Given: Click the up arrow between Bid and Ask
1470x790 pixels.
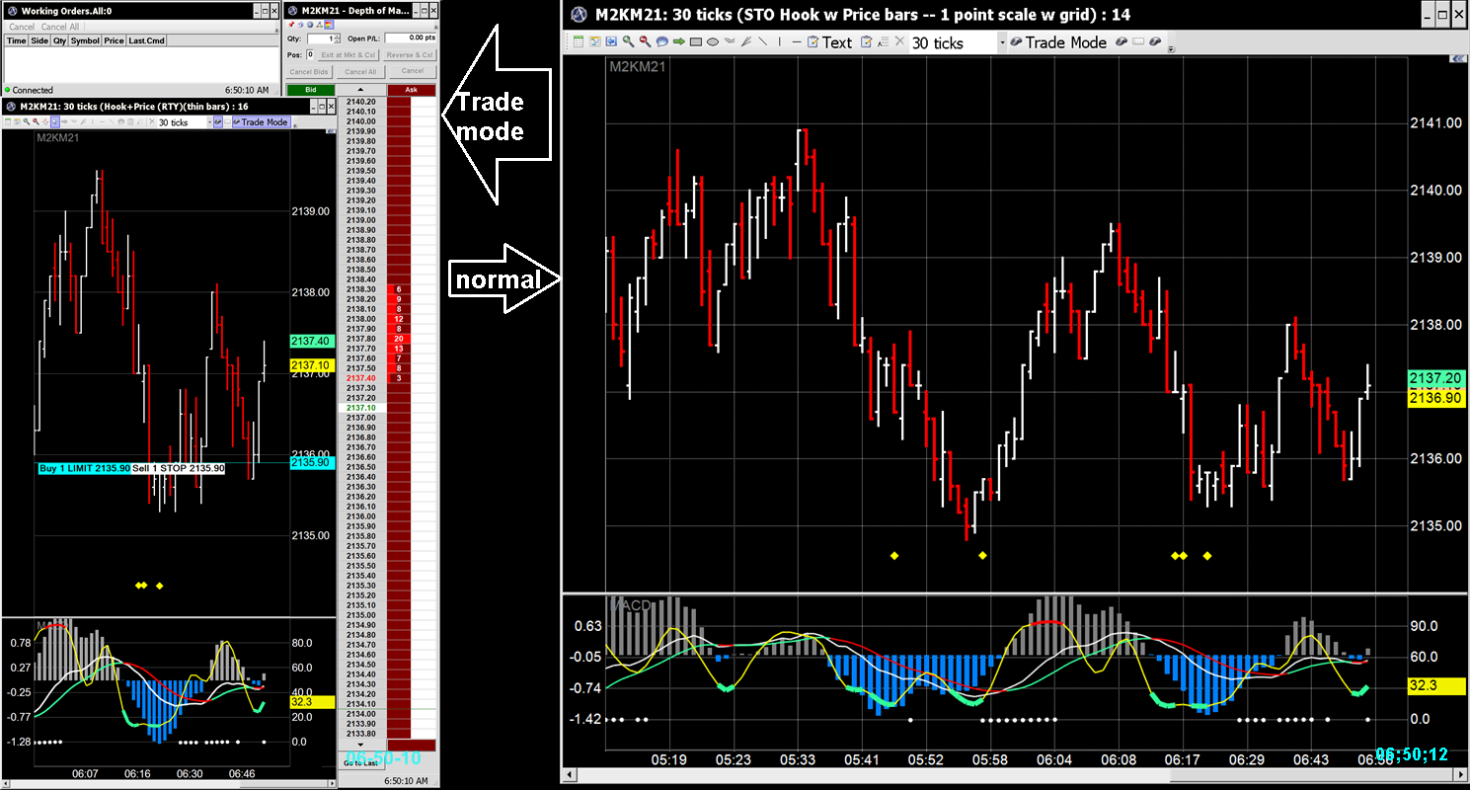Looking at the screenshot, I should [x=360, y=90].
